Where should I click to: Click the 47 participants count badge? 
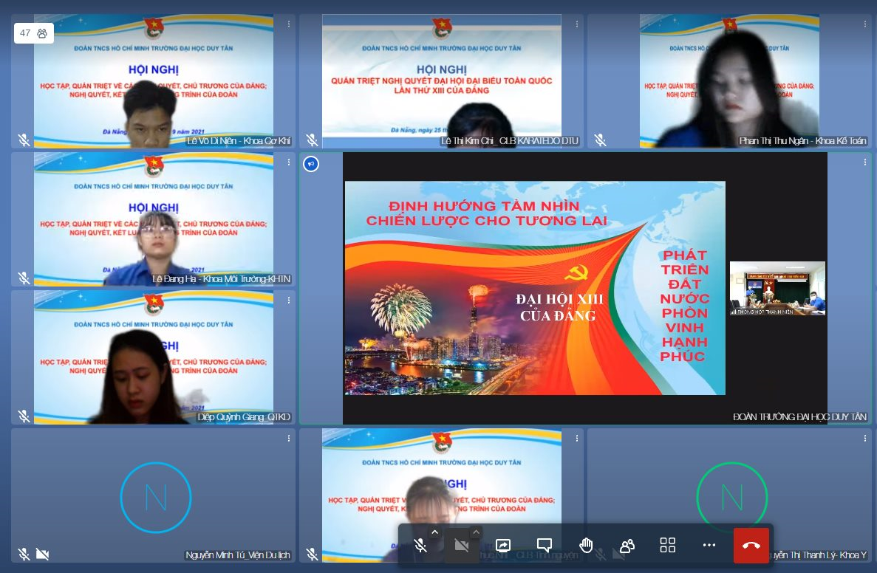point(33,33)
